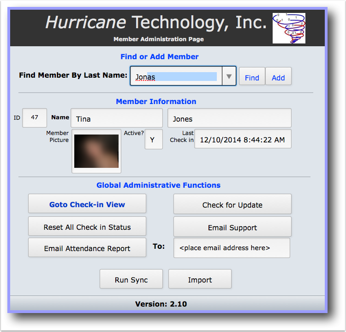Image resolution: width=346 pixels, height=332 pixels.
Task: Click the Version: 2.10 text
Action: (161, 304)
